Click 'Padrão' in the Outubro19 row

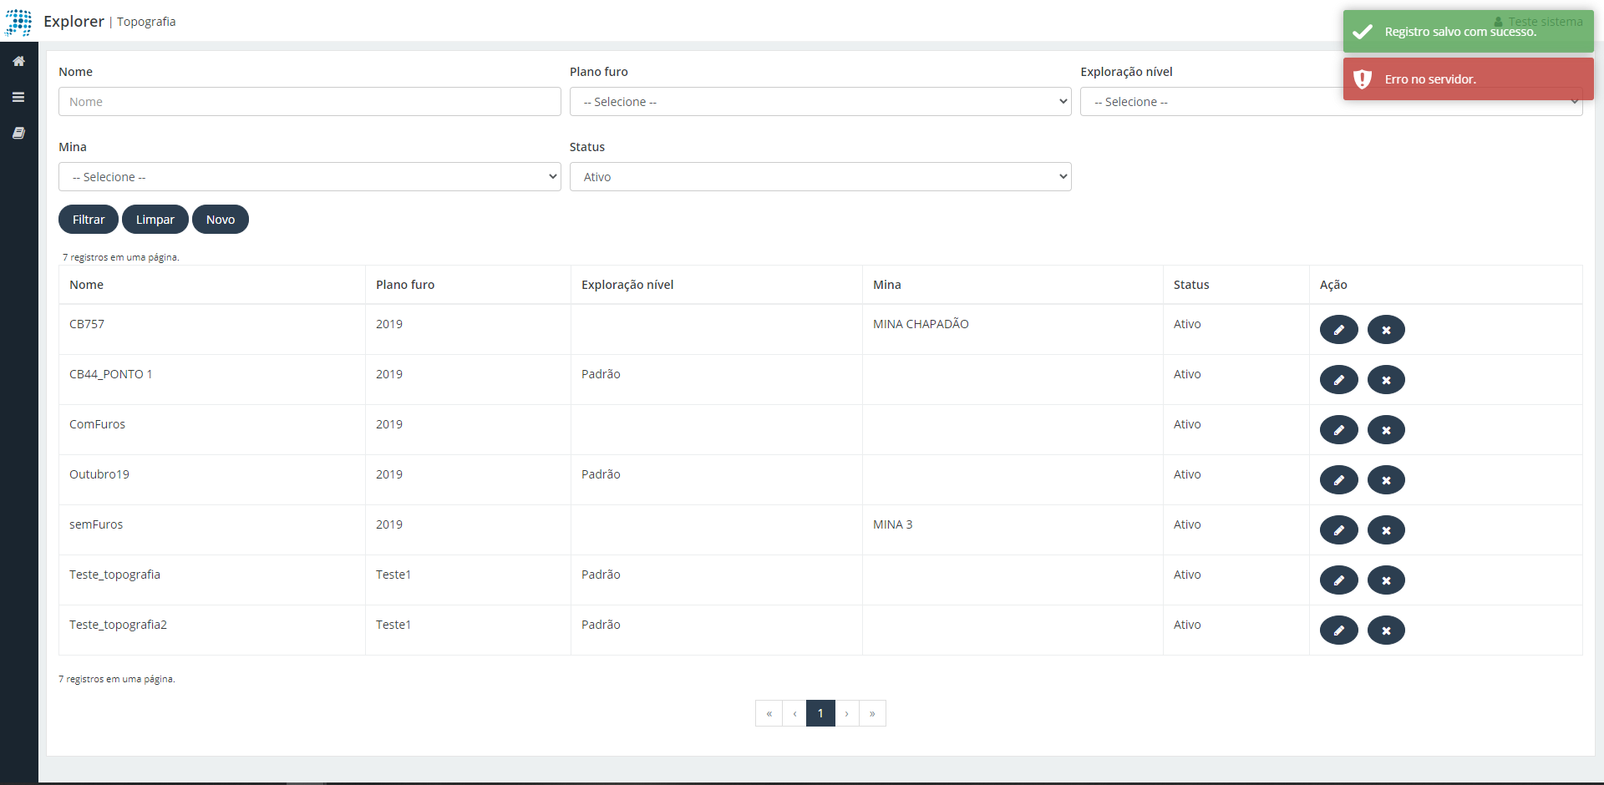click(x=601, y=474)
